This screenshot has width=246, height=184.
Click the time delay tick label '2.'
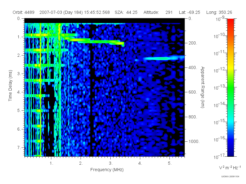pos(19,56)
